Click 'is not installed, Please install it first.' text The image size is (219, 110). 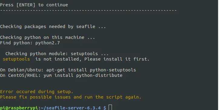coord(92,59)
